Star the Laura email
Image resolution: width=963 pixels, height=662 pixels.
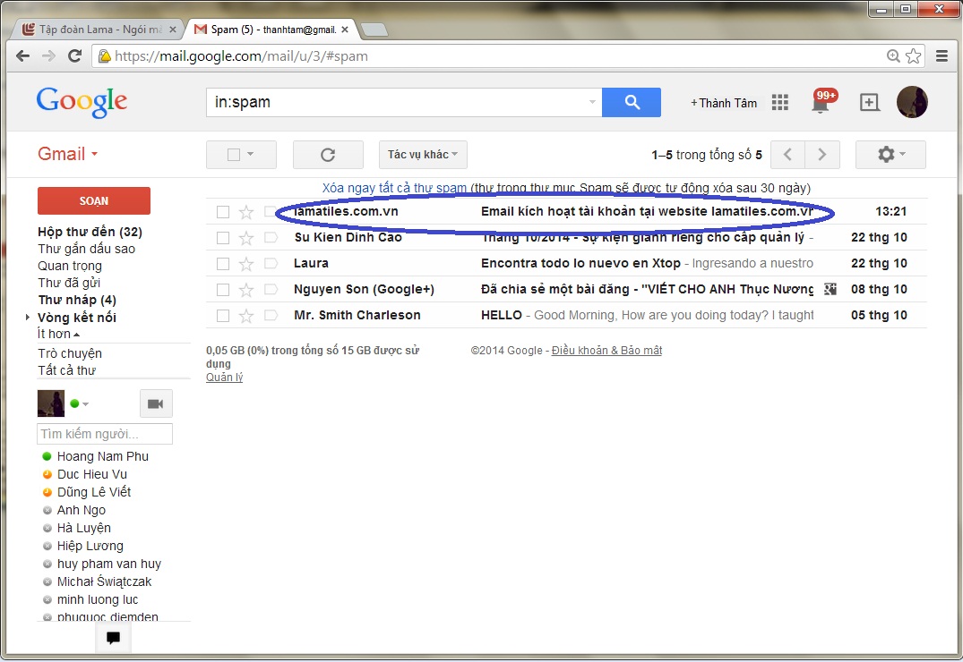pos(246,264)
